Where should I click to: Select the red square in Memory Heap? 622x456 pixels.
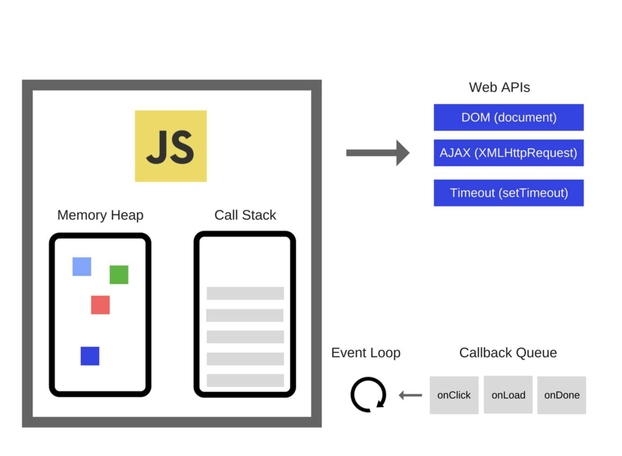[x=100, y=305]
